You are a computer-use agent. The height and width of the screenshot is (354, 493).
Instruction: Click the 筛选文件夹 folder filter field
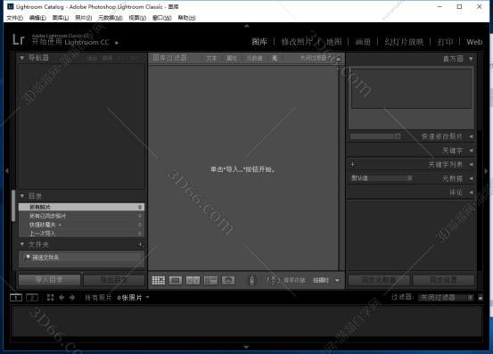pyautogui.click(x=81, y=258)
